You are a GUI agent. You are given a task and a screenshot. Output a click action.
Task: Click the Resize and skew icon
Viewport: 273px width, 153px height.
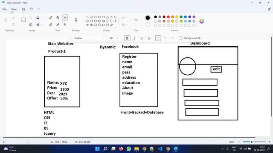tap(31, 25)
